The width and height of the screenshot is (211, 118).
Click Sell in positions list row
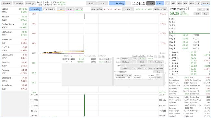pyautogui.click(x=108, y=59)
